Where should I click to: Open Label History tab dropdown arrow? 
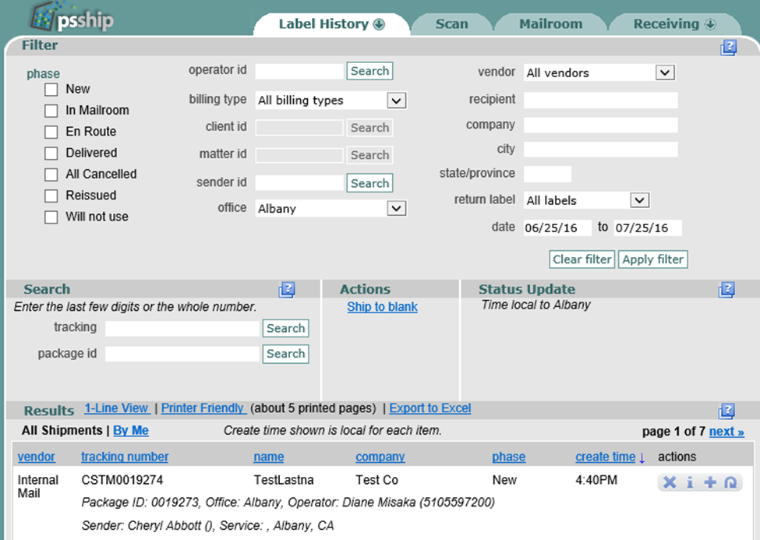click(x=379, y=24)
